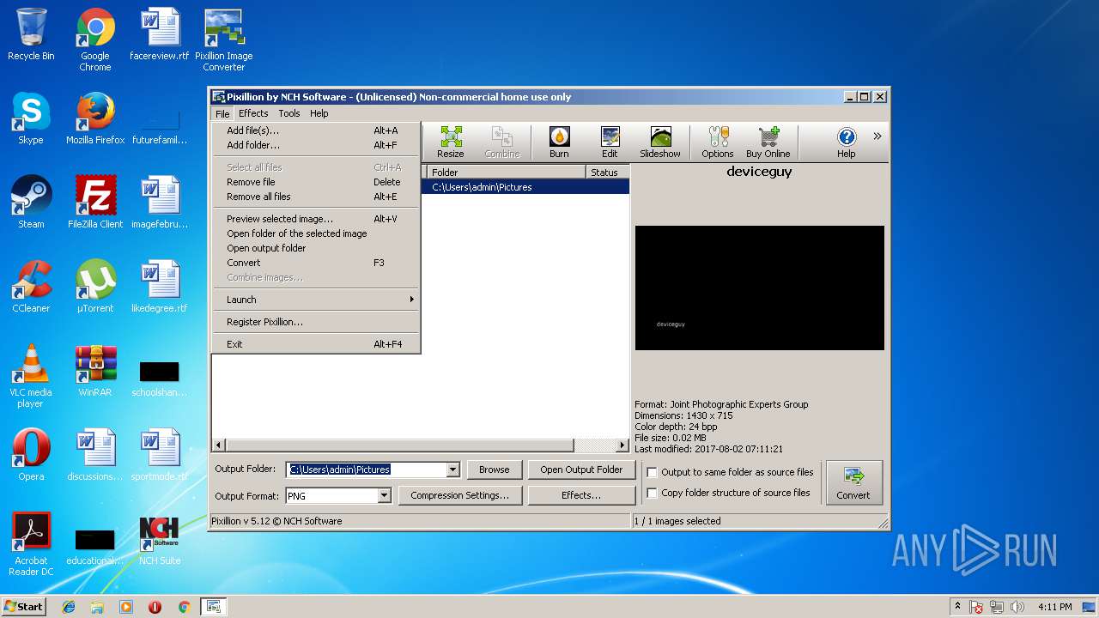Open Recycle Bin desktop icon
The height and width of the screenshot is (618, 1099).
click(x=31, y=35)
